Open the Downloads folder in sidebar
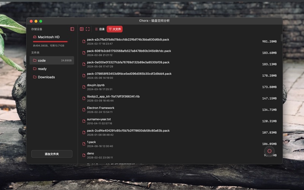The width and height of the screenshot is (304, 190). pyautogui.click(x=46, y=77)
